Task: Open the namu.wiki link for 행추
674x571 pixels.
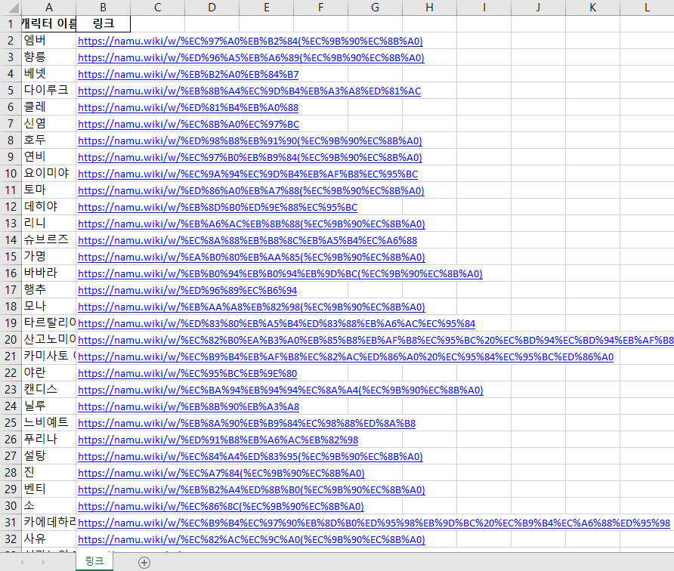Action: tap(187, 291)
